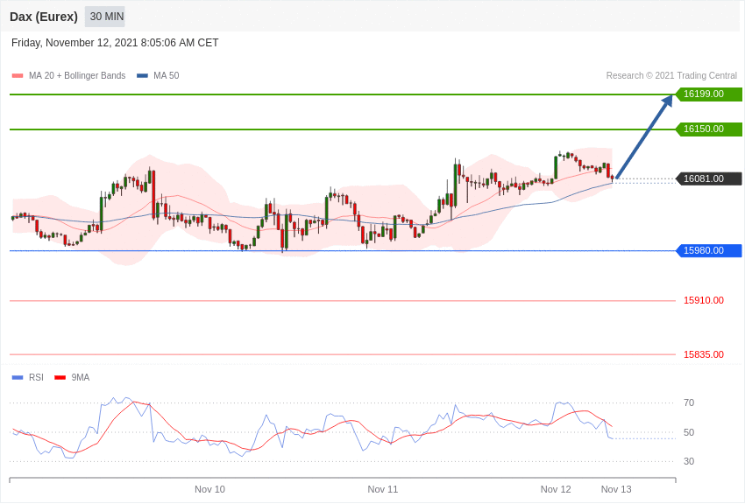Select the 15980.00 blue pivot tag
This screenshot has height=504, width=745.
tap(709, 250)
